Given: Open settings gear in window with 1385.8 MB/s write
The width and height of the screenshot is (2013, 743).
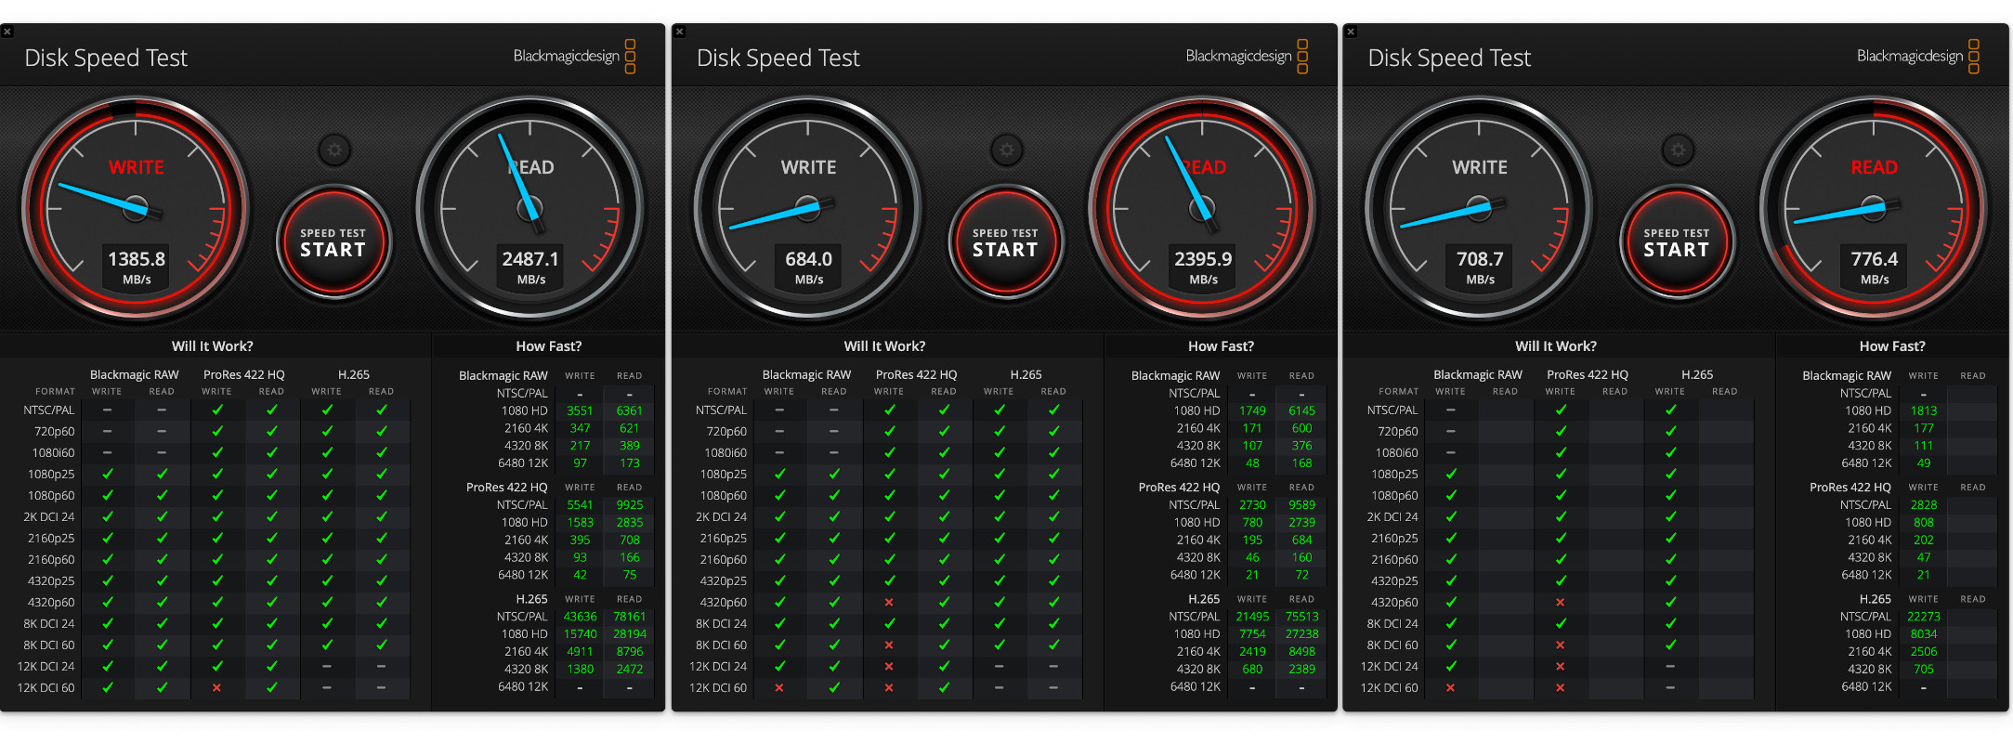Looking at the screenshot, I should click(x=334, y=150).
